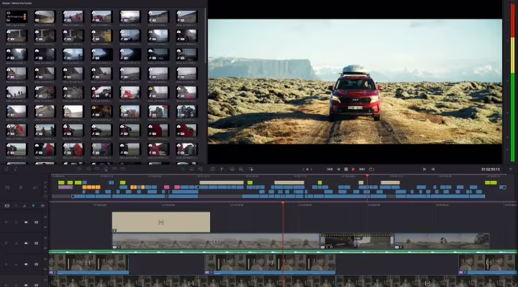Click the audio level meter bar
The height and width of the screenshot is (287, 518).
coord(512,83)
